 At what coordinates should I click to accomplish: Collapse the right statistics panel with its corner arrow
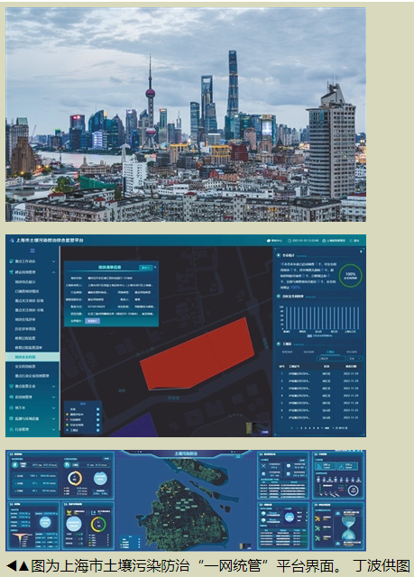click(x=361, y=252)
